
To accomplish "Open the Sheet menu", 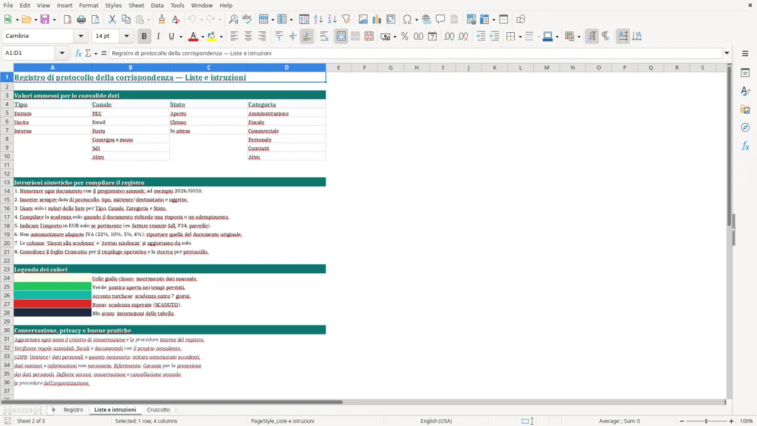I will point(136,5).
